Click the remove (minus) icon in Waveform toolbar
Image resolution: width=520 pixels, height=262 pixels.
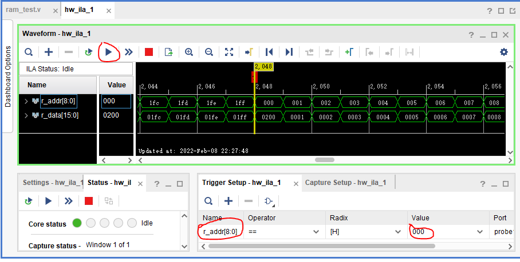click(69, 52)
